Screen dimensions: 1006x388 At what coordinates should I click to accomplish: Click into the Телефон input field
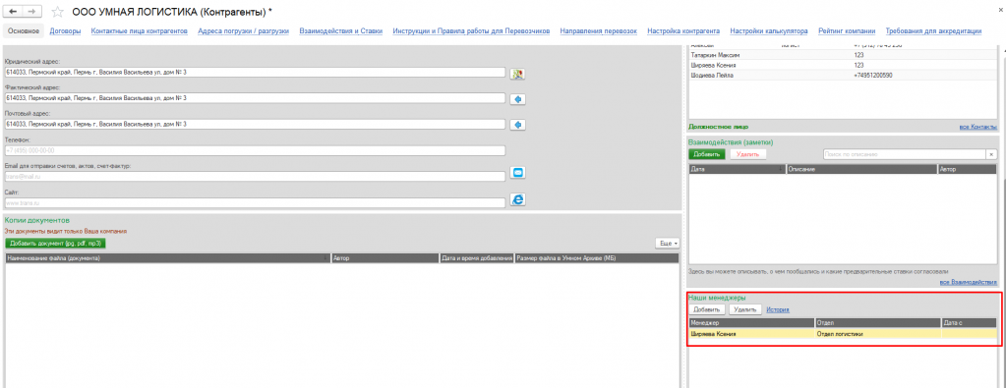(255, 150)
